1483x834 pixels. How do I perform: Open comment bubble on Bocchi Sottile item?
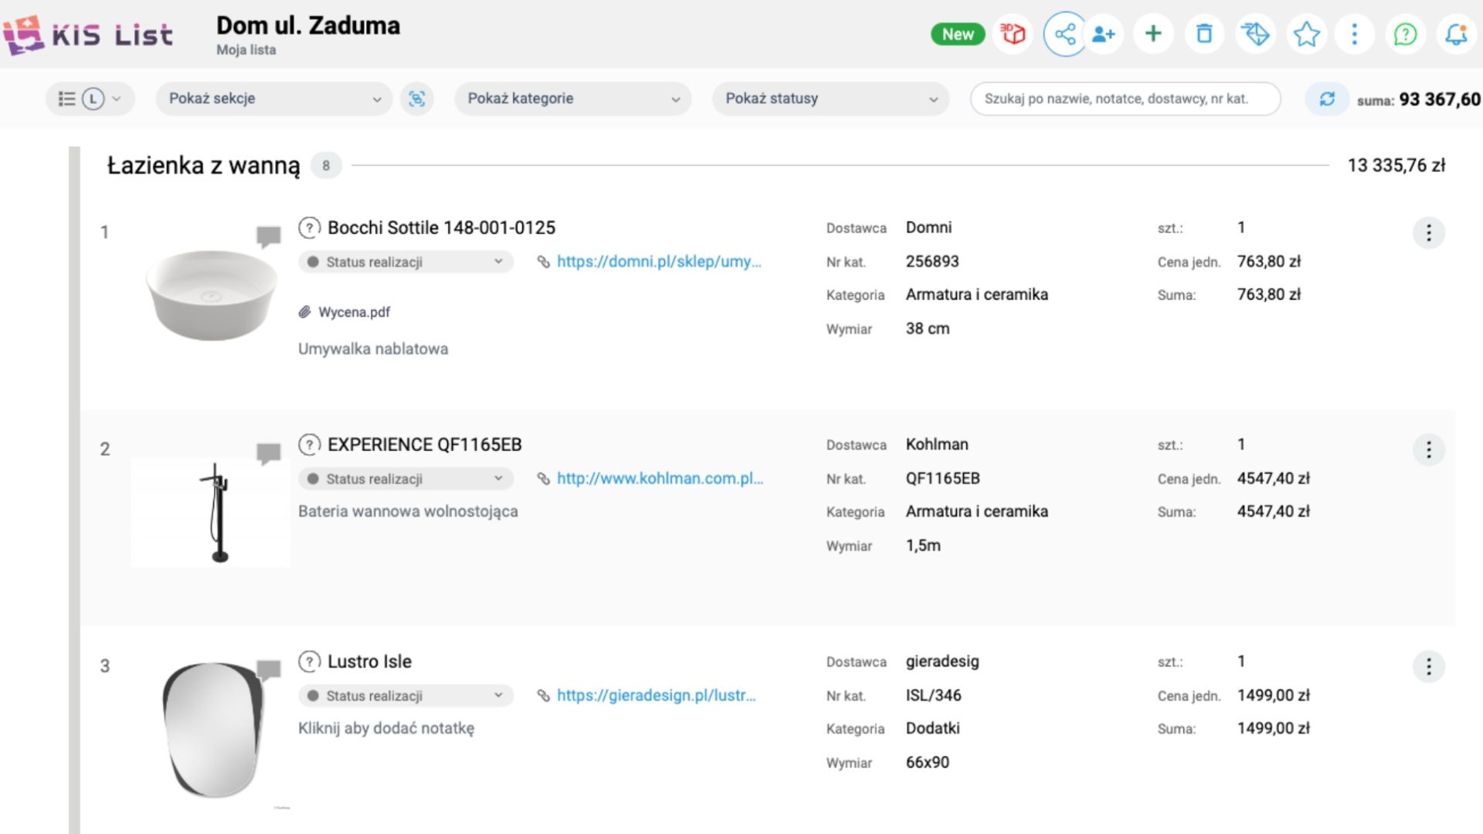[268, 236]
